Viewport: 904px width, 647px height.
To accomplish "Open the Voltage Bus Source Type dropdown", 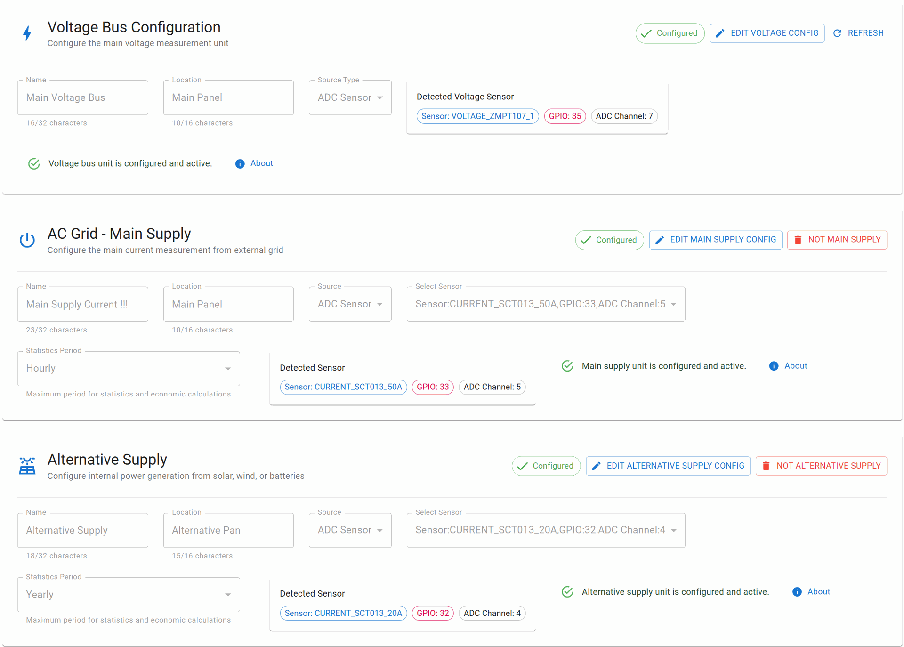I will coord(350,97).
